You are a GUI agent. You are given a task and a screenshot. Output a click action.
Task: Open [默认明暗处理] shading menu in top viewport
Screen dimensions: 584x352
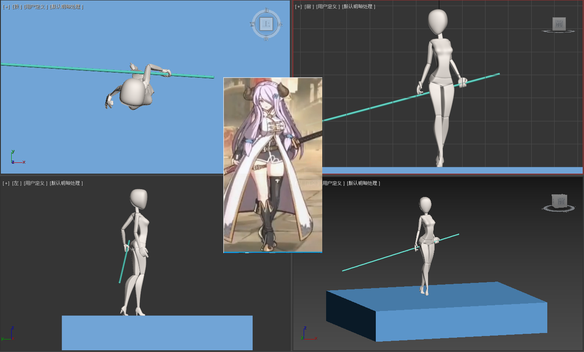tap(67, 7)
